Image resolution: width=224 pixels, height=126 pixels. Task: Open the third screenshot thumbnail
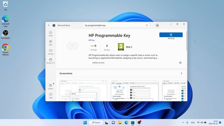[174, 91]
